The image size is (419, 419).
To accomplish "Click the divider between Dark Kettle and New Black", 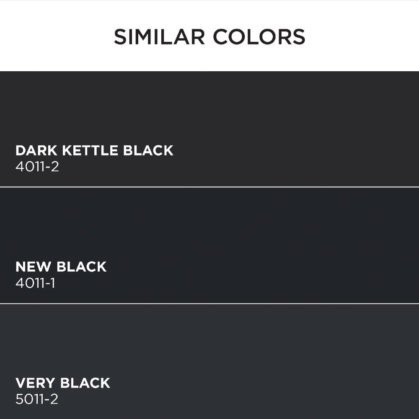I will 209,187.
